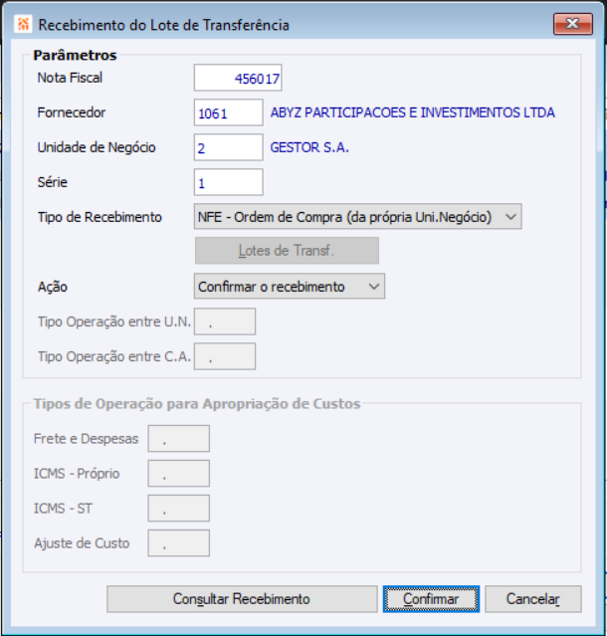Screen dimensions: 607x636
Task: Click the GESTOR S.A. business unit text
Action: tap(310, 148)
